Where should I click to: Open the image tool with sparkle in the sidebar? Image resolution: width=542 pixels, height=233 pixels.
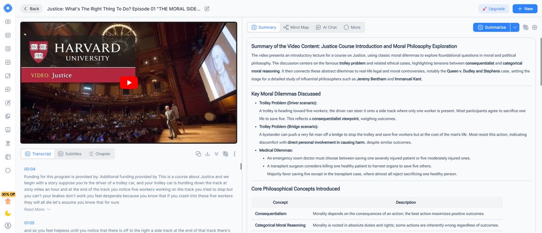click(x=8, y=76)
